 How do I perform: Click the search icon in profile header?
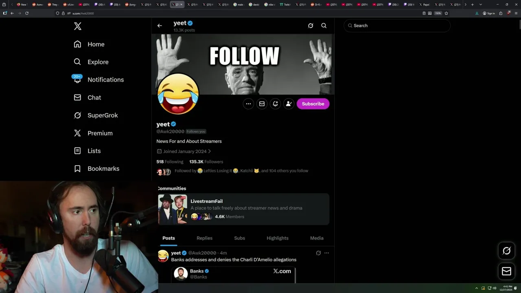pos(324,26)
